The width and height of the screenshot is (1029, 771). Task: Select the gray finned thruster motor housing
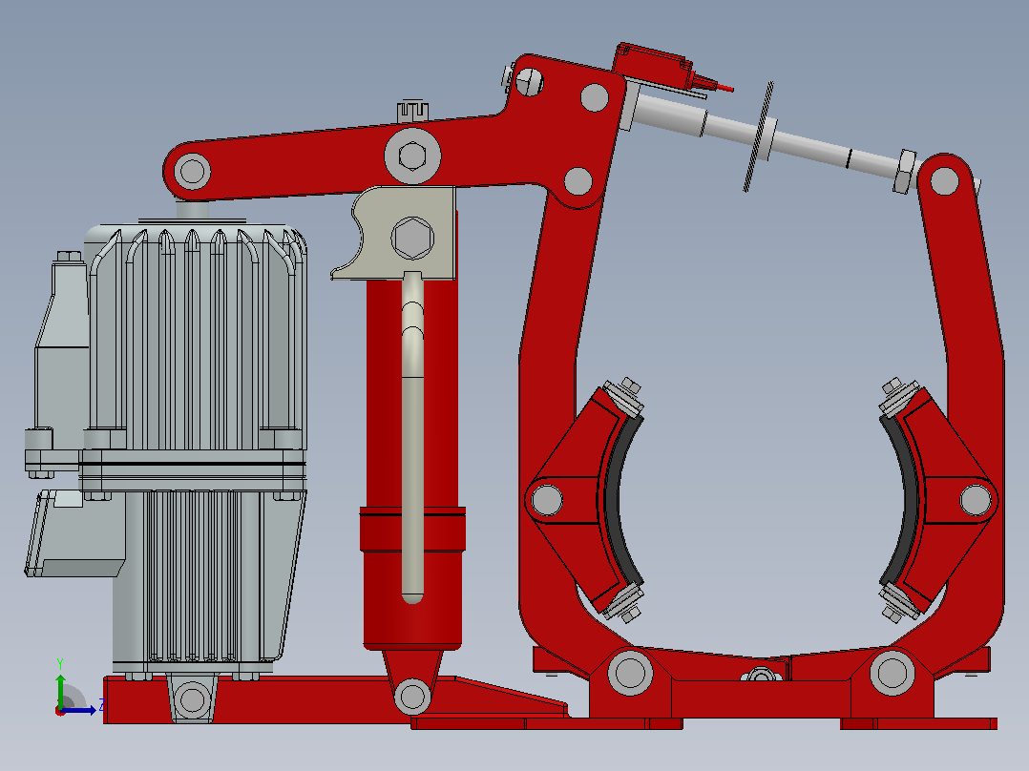coord(196,338)
